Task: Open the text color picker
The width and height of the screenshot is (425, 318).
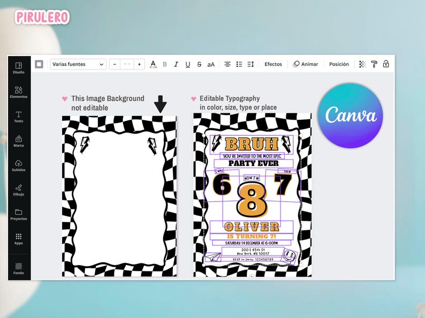Action: [x=153, y=64]
